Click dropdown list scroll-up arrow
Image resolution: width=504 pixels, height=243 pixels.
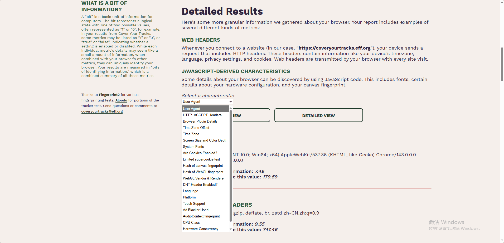click(231, 108)
